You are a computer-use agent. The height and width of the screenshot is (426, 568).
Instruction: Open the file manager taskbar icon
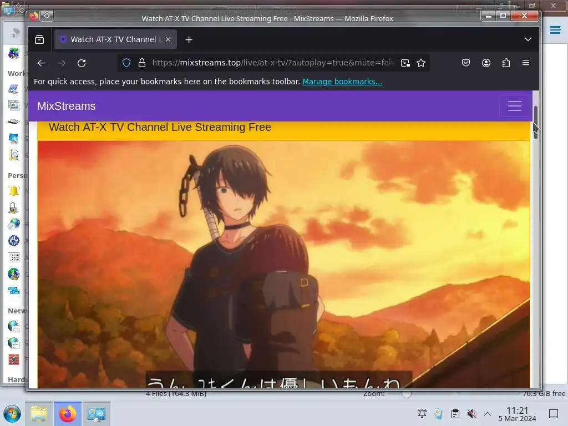click(39, 414)
